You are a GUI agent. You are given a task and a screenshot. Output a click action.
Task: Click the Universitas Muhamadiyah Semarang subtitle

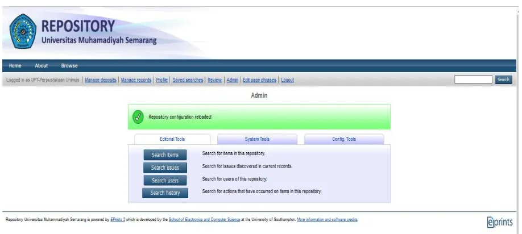pyautogui.click(x=99, y=40)
